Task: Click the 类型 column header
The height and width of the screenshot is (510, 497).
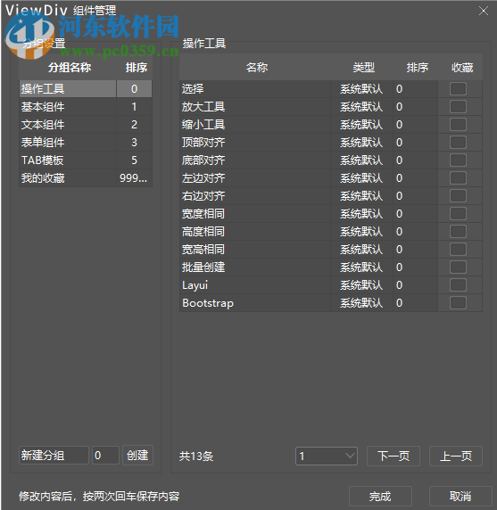Action: 363,68
